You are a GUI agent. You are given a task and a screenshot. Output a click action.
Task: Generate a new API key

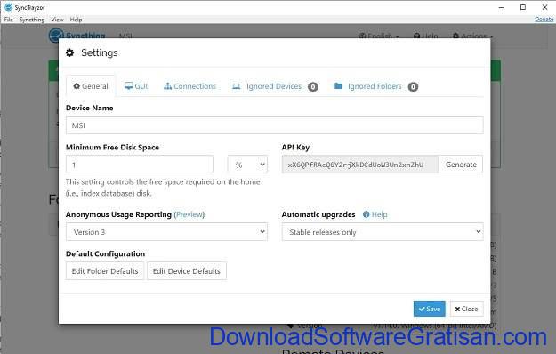click(461, 165)
